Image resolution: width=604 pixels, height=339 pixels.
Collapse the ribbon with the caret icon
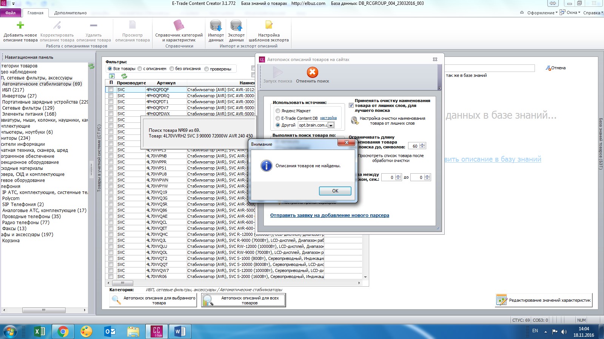click(x=522, y=12)
